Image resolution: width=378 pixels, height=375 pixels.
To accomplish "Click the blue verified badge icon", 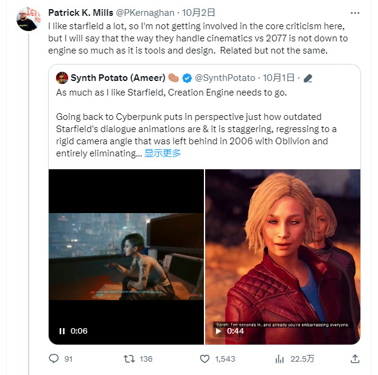I will click(187, 78).
